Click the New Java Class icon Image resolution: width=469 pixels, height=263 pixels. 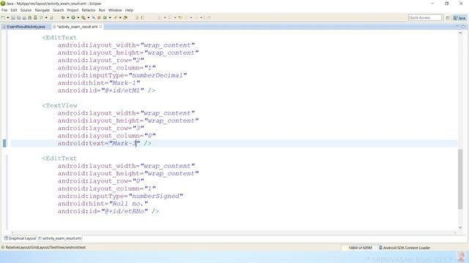(105, 18)
